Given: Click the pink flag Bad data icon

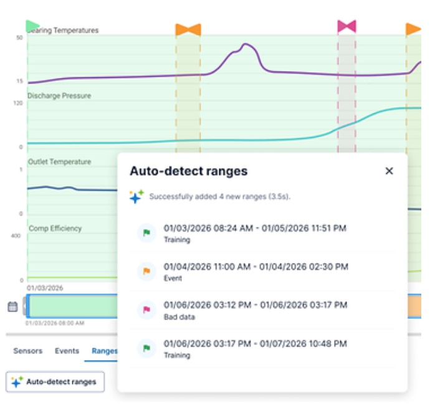Looking at the screenshot, I should click(x=146, y=310).
